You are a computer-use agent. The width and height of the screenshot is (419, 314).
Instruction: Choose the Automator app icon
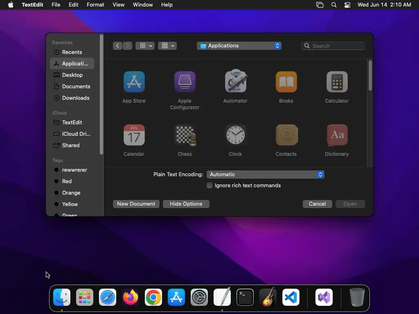(235, 81)
